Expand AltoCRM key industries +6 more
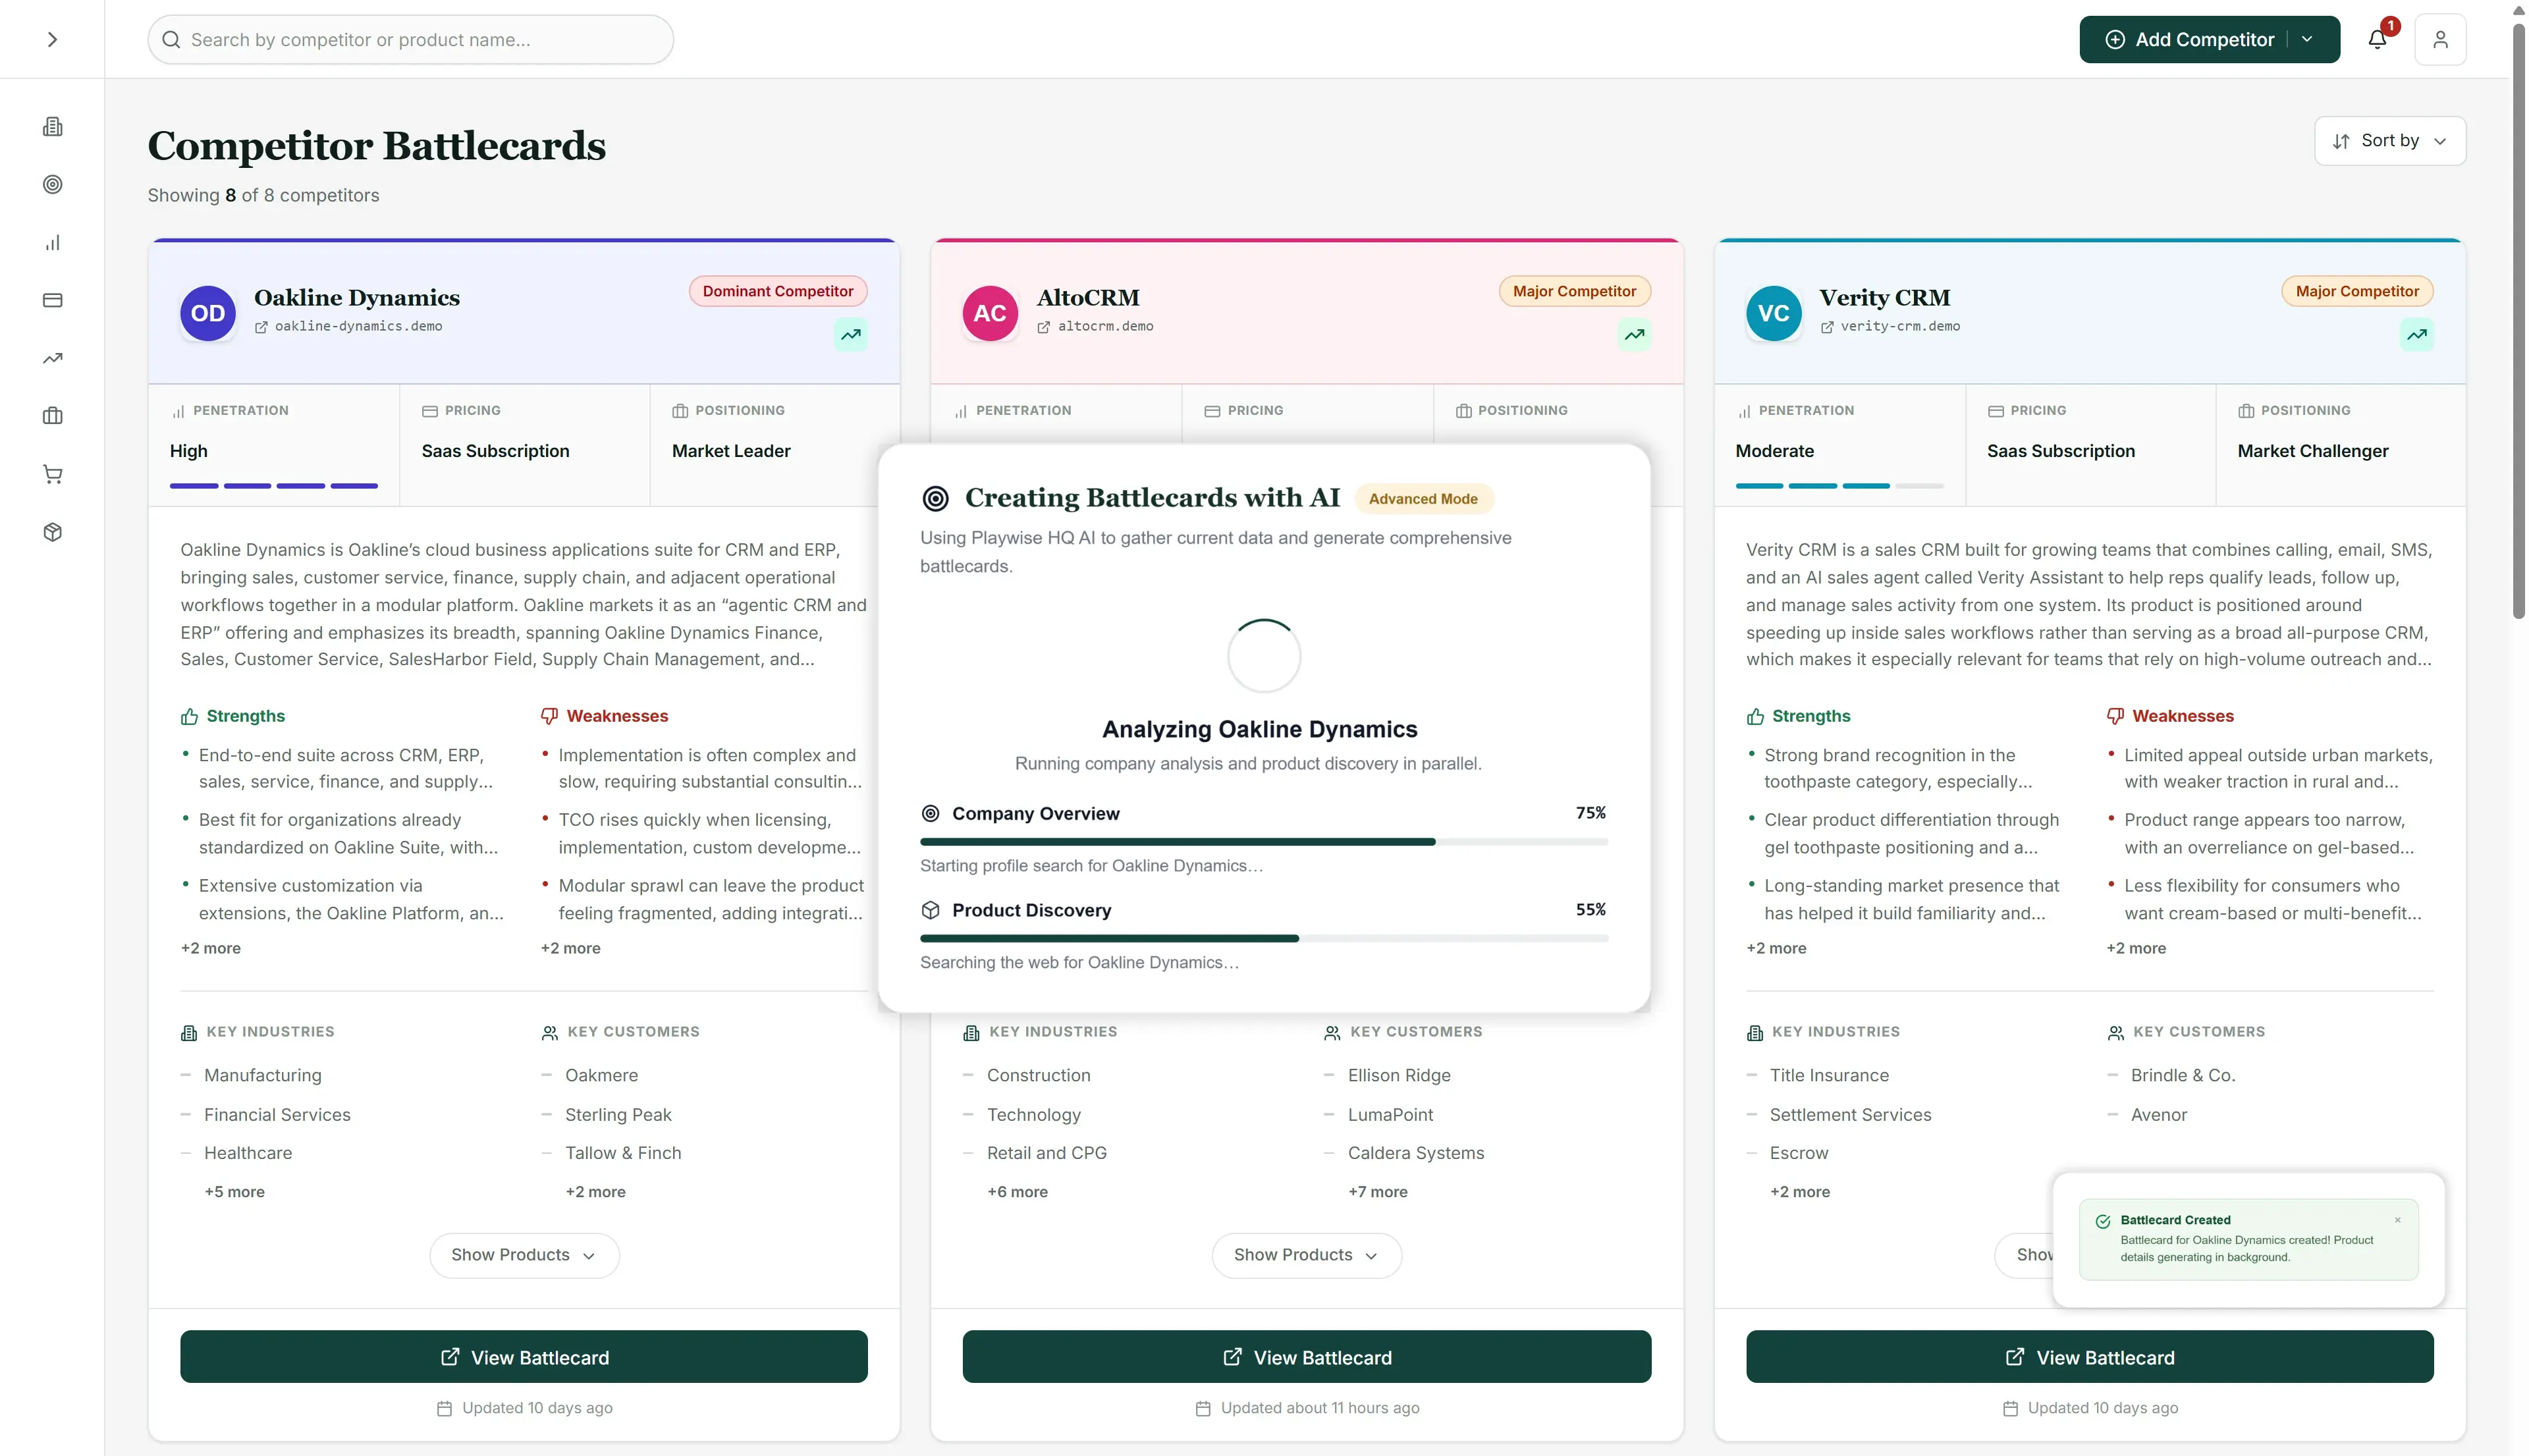 1018,1192
